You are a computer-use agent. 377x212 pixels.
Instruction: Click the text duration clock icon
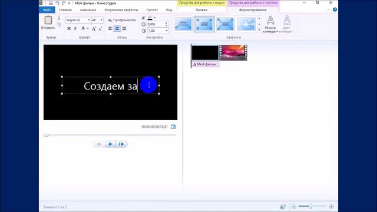[144, 31]
